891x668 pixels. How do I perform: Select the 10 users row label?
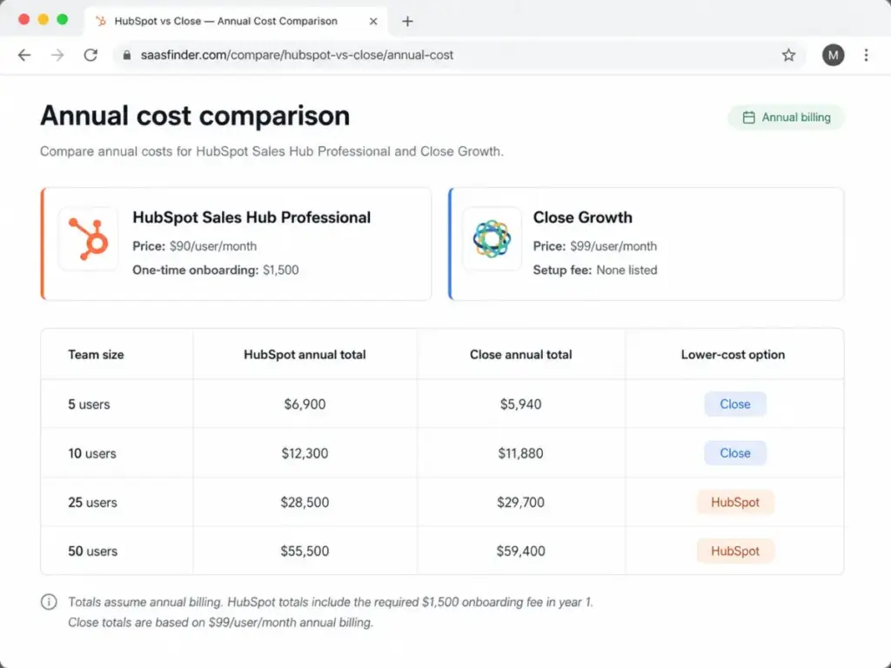pyautogui.click(x=92, y=453)
